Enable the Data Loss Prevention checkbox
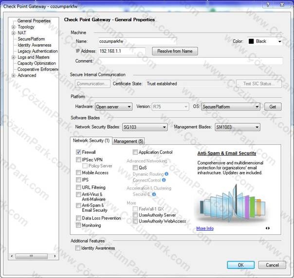294x278 pixels. [78, 218]
